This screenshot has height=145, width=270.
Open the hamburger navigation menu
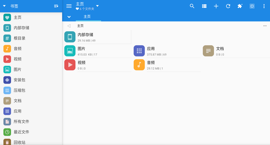69,6
